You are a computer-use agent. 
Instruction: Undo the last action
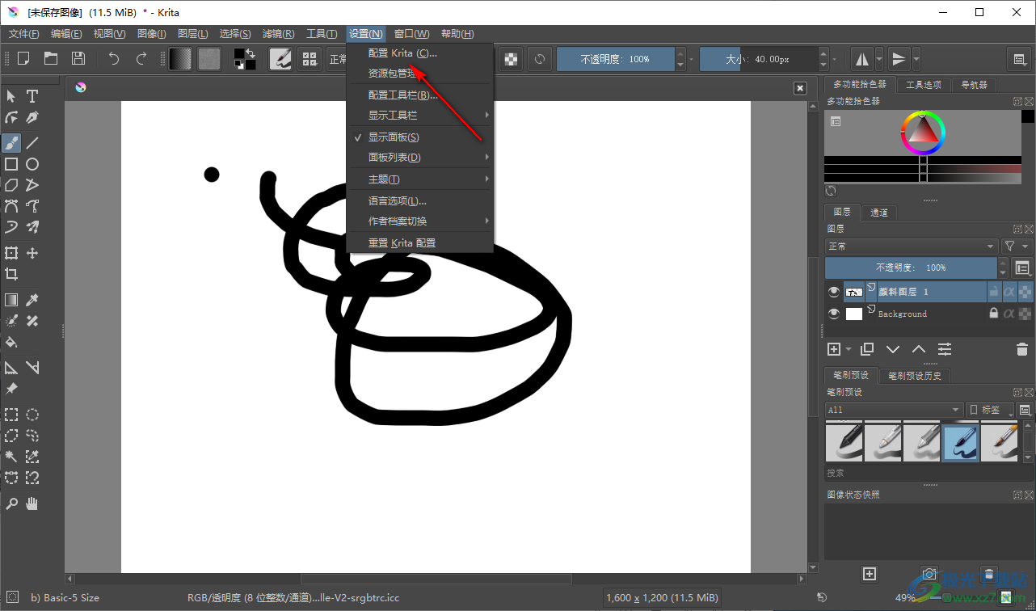pos(114,58)
